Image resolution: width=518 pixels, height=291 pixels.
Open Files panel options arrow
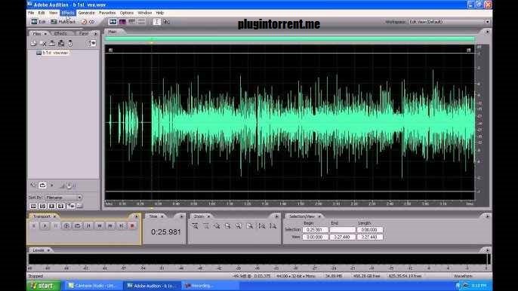(x=95, y=34)
